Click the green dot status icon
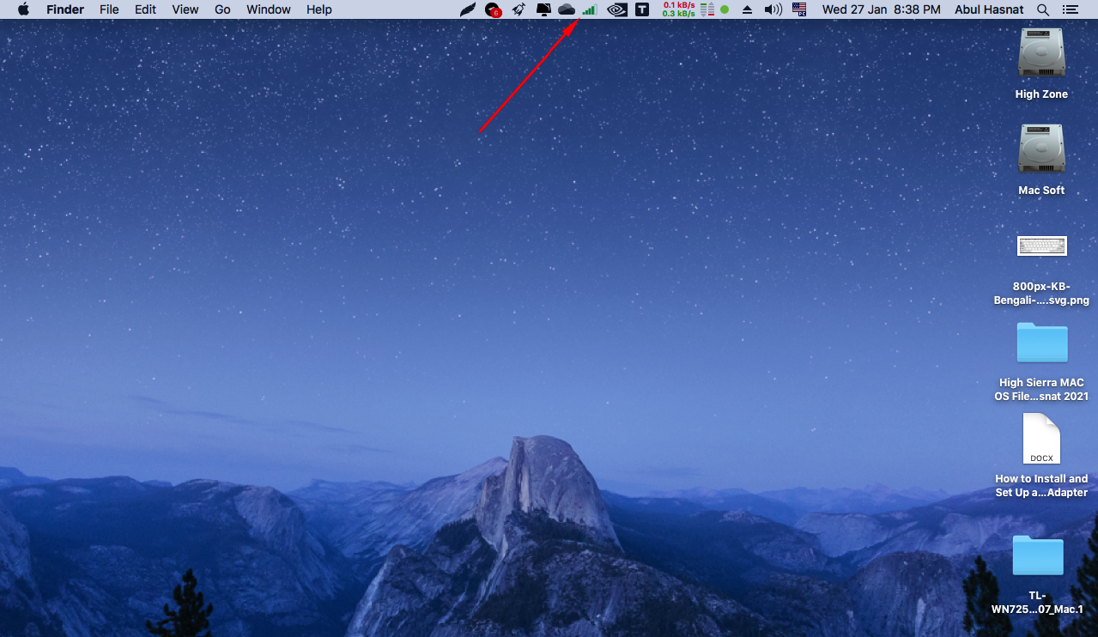Viewport: 1098px width, 637px height. [725, 9]
